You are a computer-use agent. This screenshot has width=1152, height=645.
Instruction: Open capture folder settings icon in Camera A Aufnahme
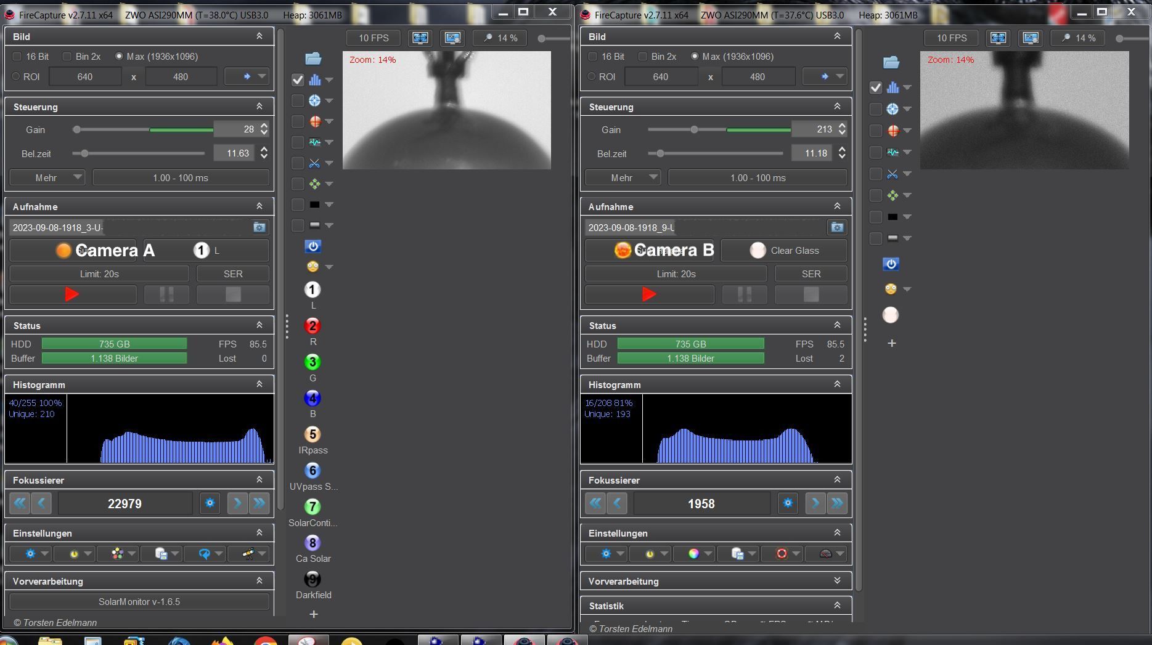[x=259, y=227]
